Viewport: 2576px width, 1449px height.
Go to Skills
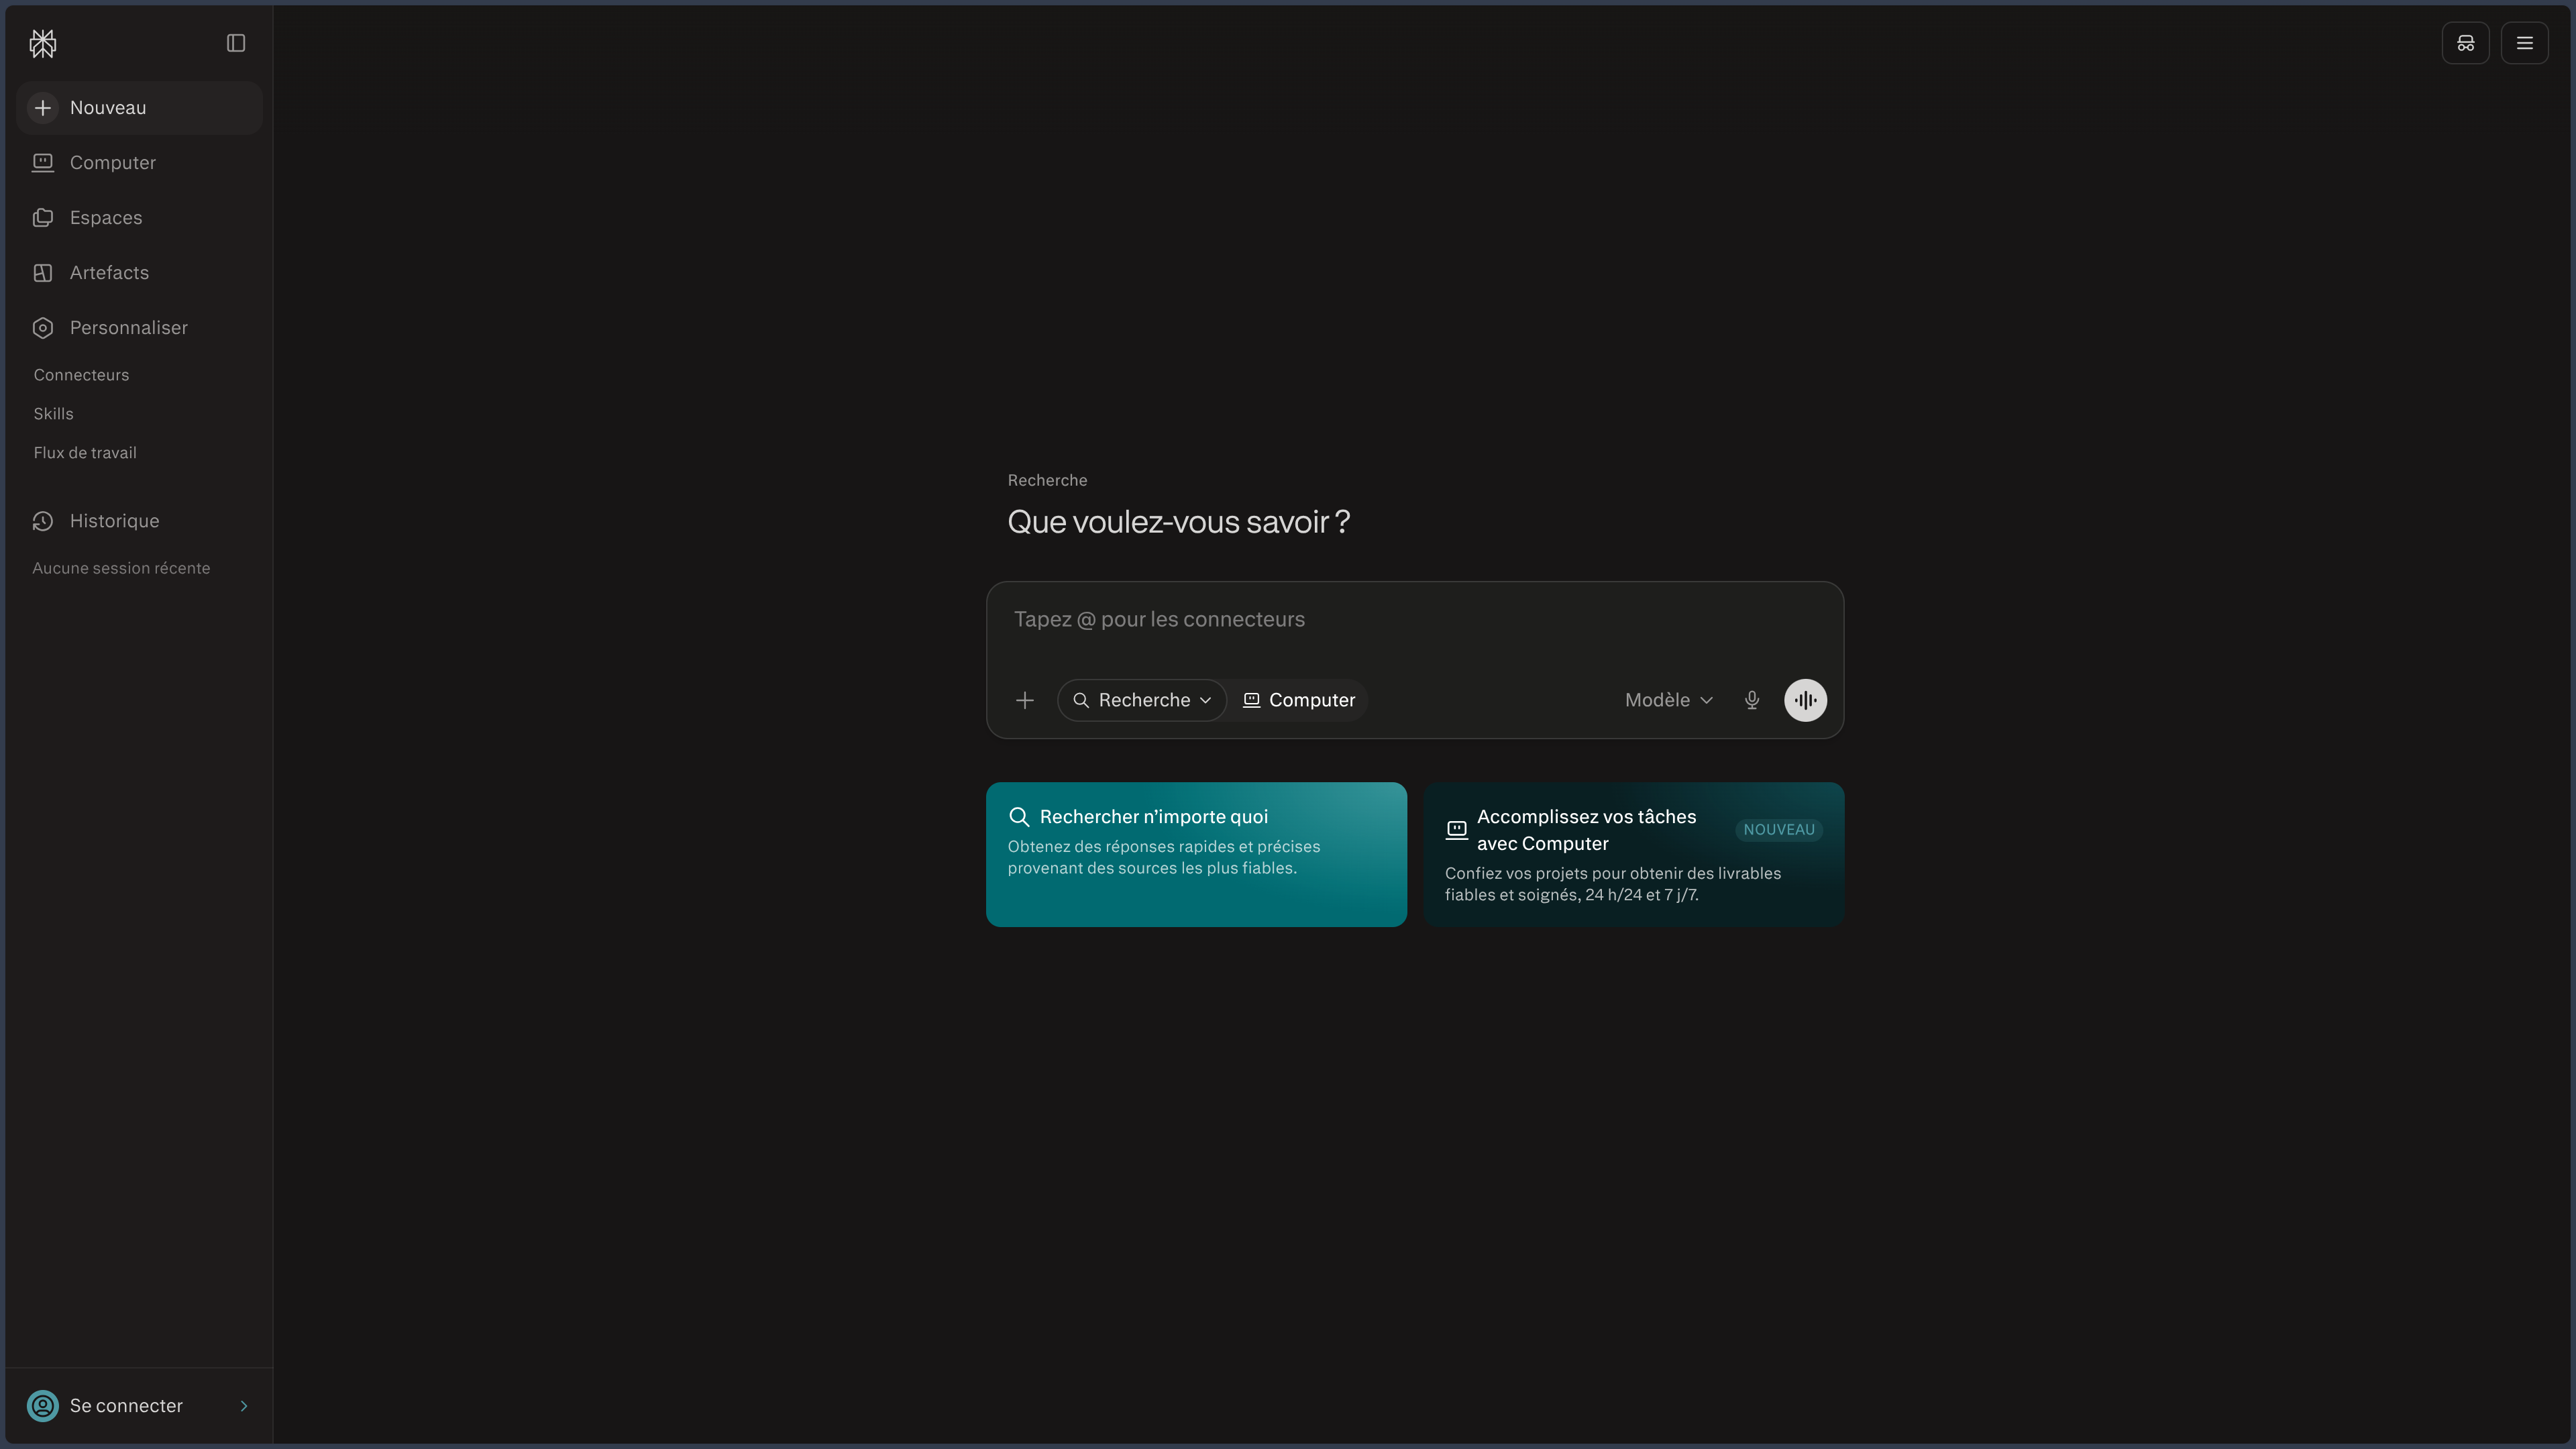pos(53,414)
